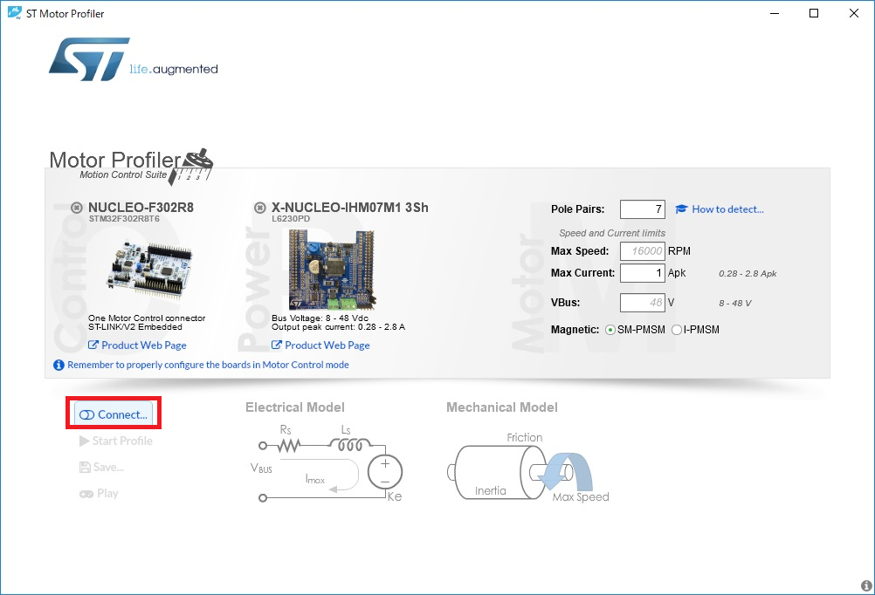The height and width of the screenshot is (595, 875).
Task: Click the Motor Profiler motor logo icon
Action: tap(192, 165)
